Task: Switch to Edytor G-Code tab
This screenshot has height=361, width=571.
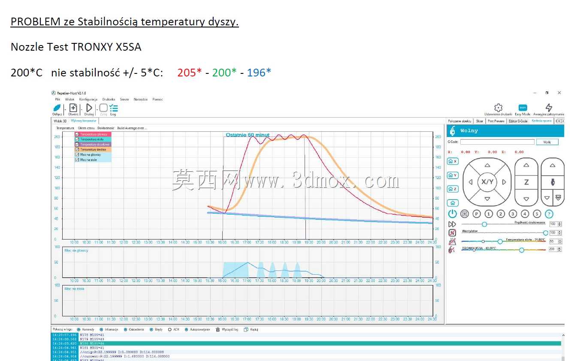Action: pos(518,121)
